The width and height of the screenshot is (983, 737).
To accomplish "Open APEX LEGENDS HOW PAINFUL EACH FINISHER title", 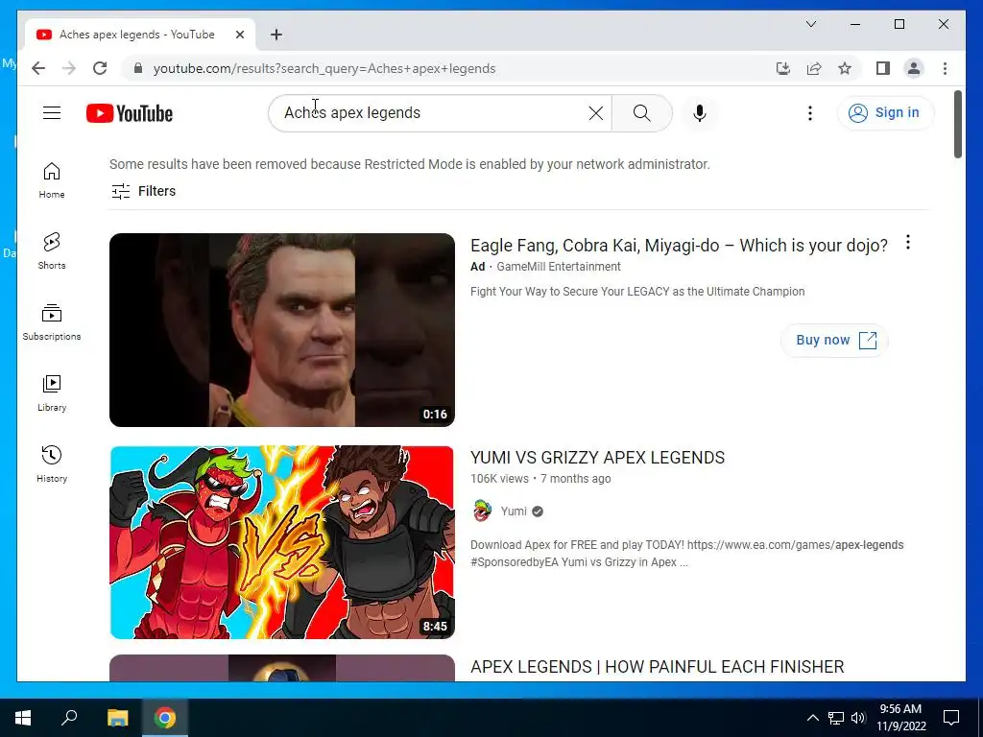I will (x=657, y=667).
